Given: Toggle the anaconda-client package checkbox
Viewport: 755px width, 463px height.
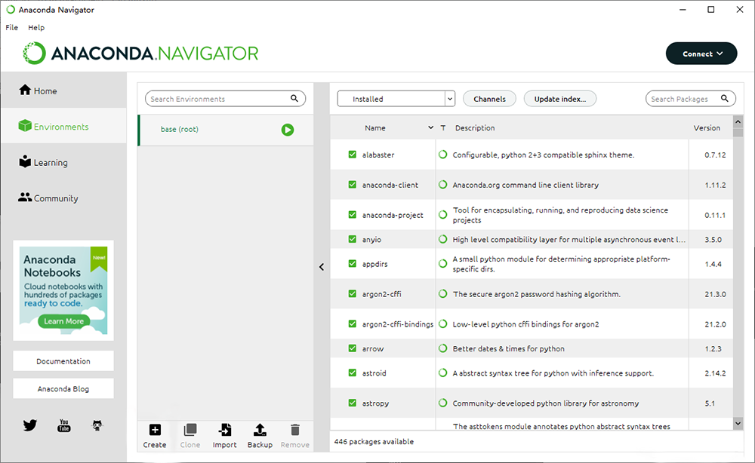Looking at the screenshot, I should pyautogui.click(x=353, y=185).
